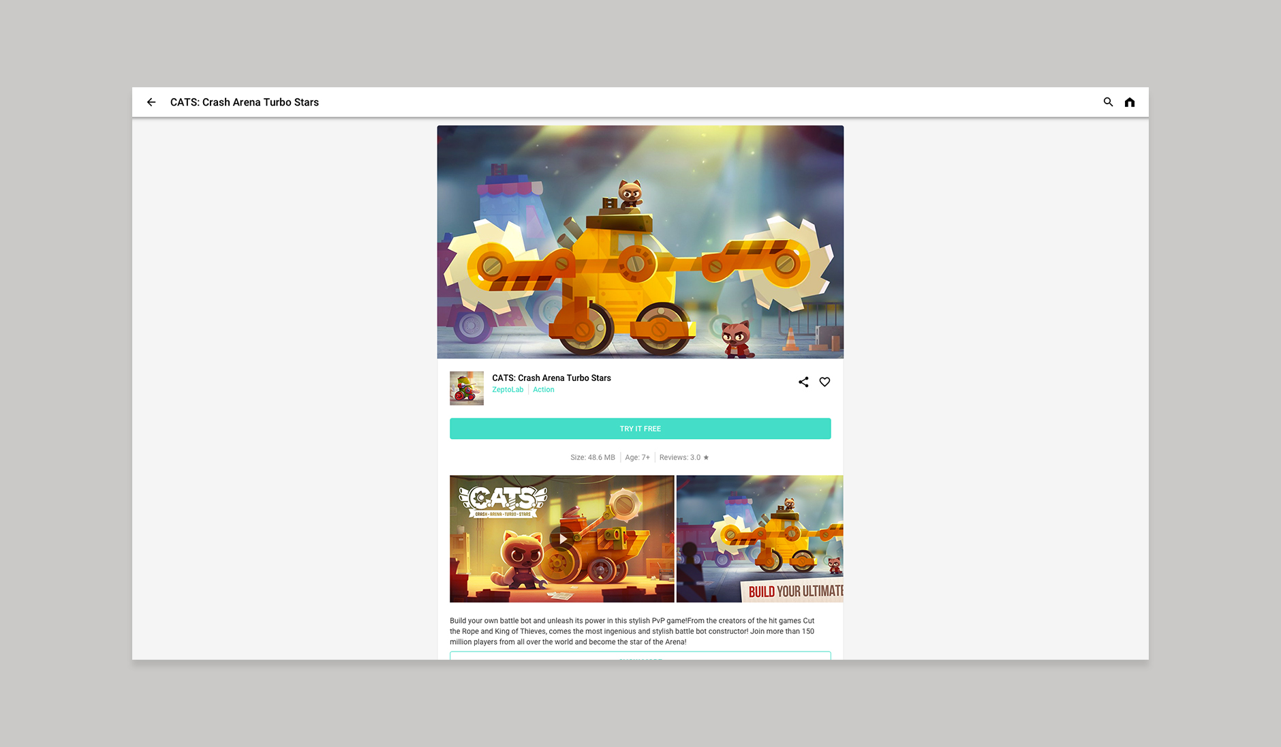Open the Build Your Ultimate screenshot
This screenshot has height=747, width=1281.
click(760, 539)
